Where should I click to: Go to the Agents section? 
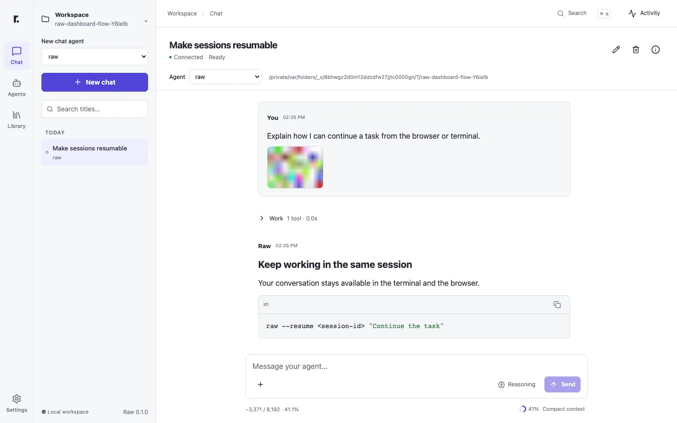coord(16,87)
